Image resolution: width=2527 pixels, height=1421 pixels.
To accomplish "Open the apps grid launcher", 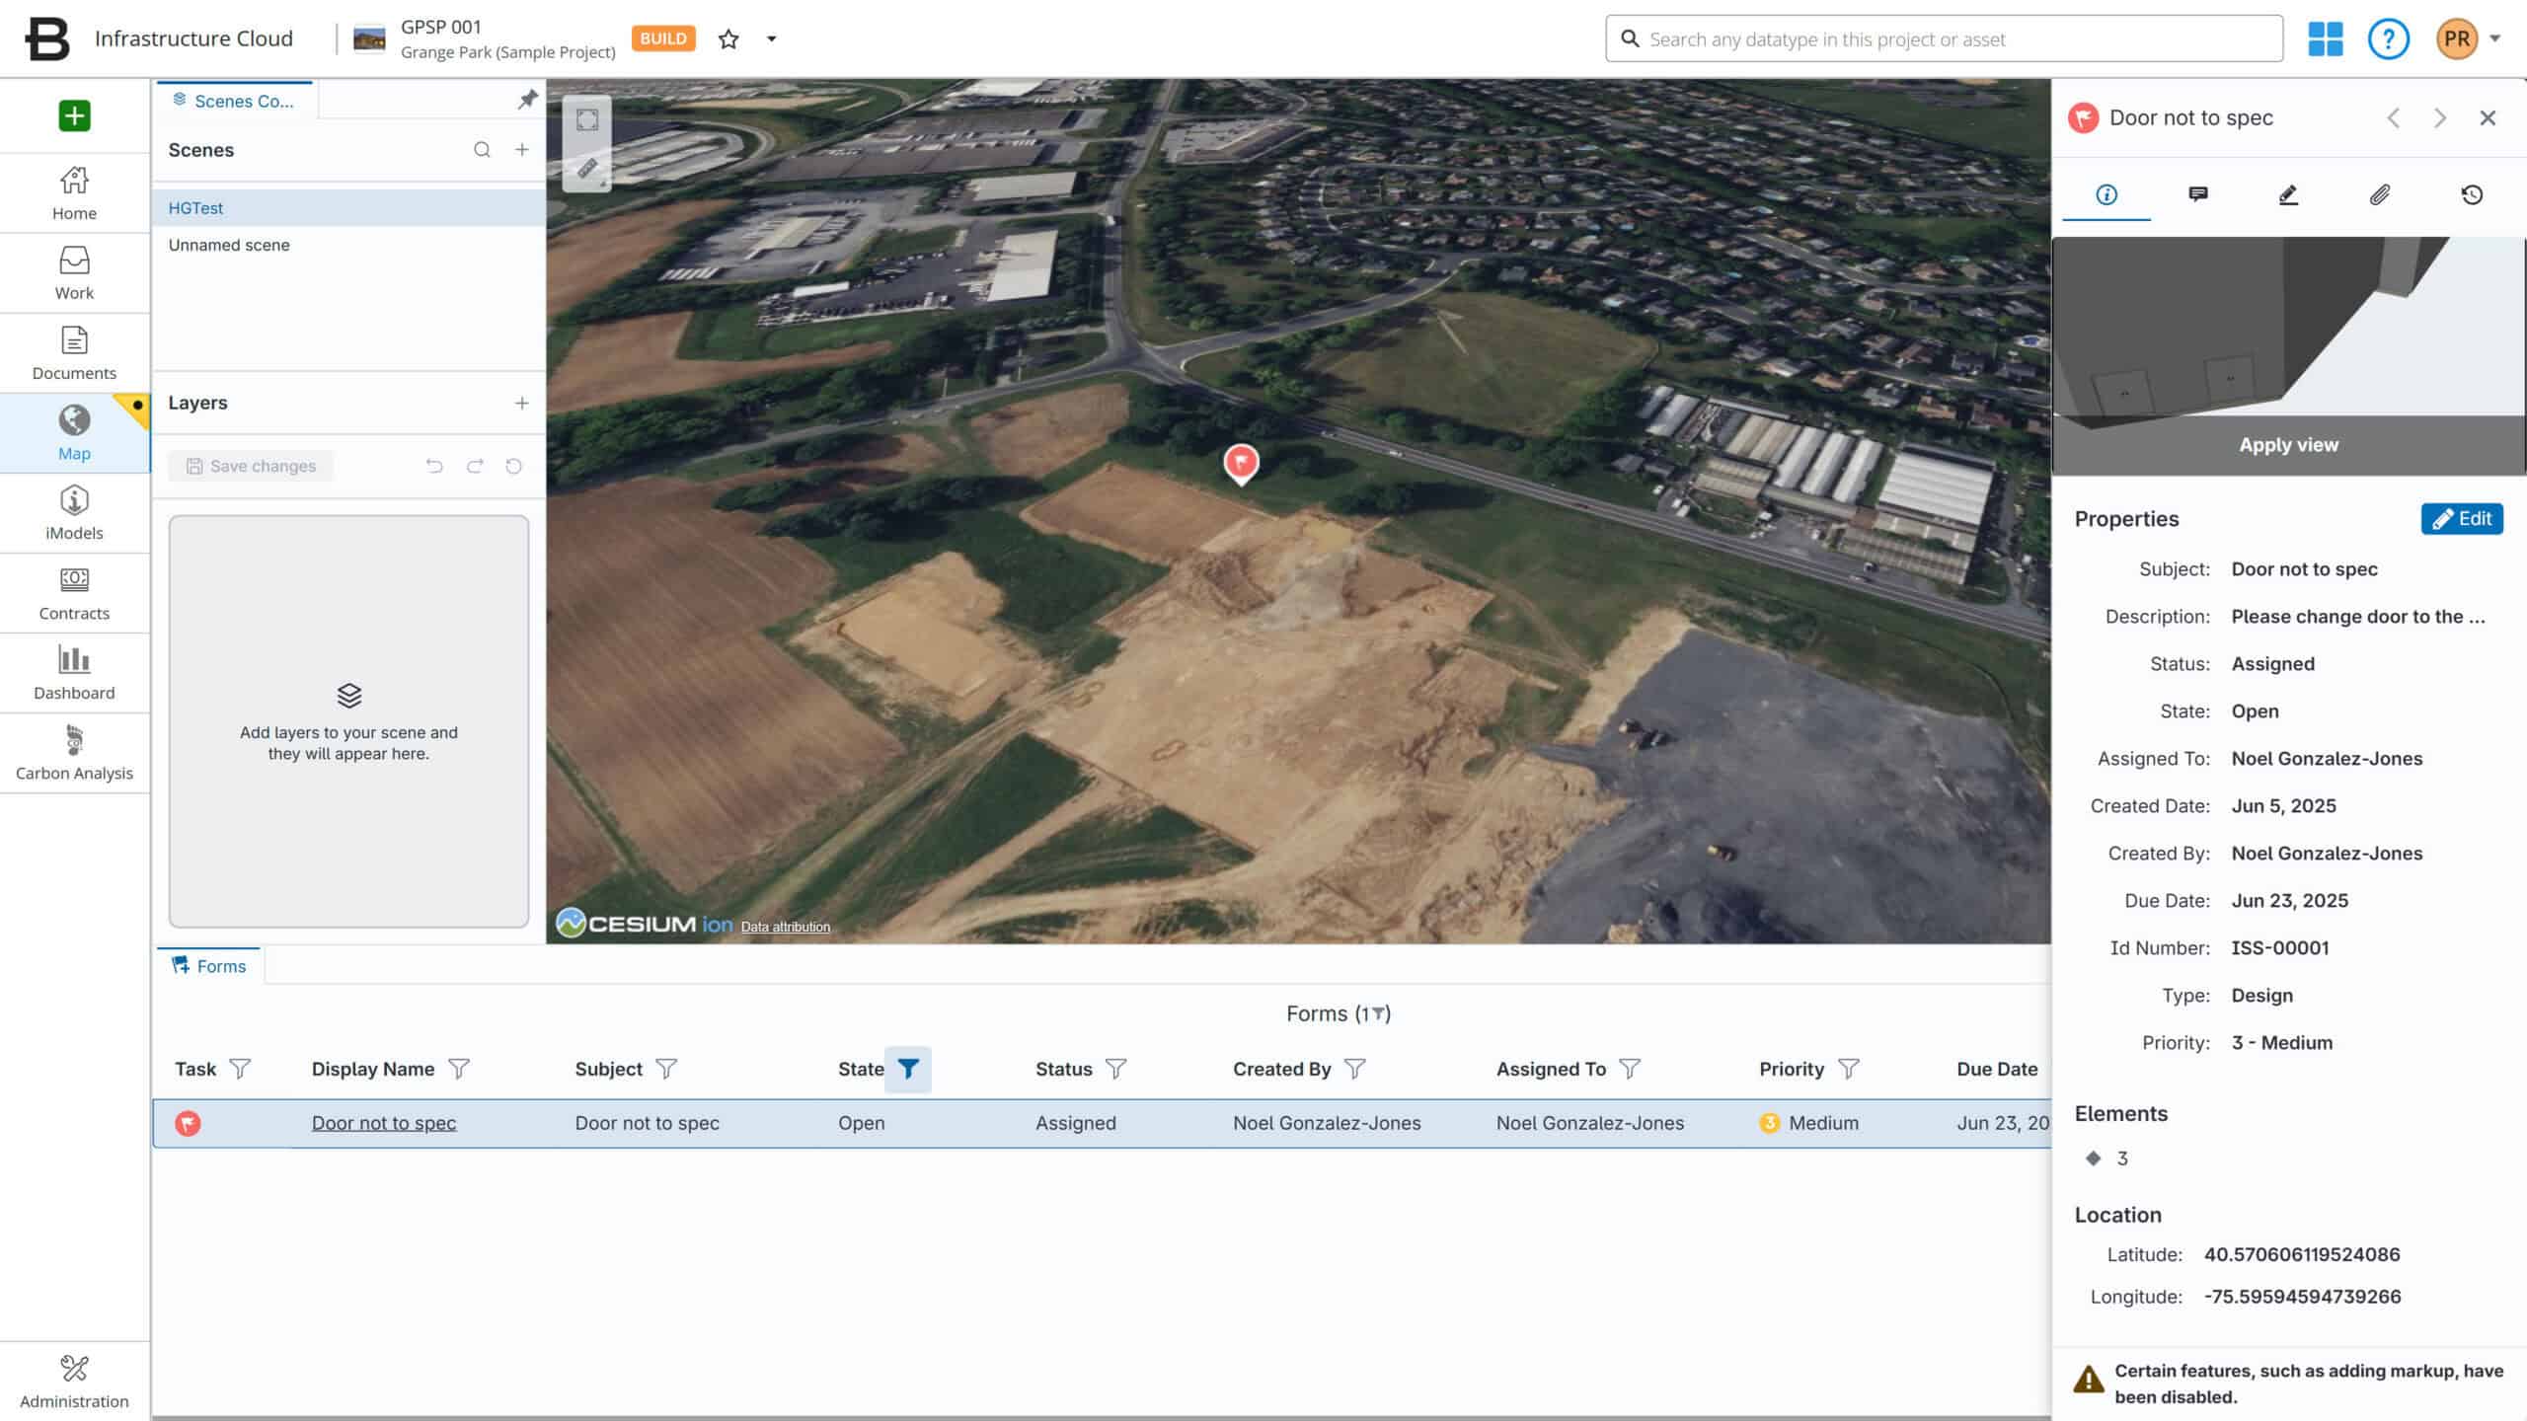I will pyautogui.click(x=2326, y=39).
